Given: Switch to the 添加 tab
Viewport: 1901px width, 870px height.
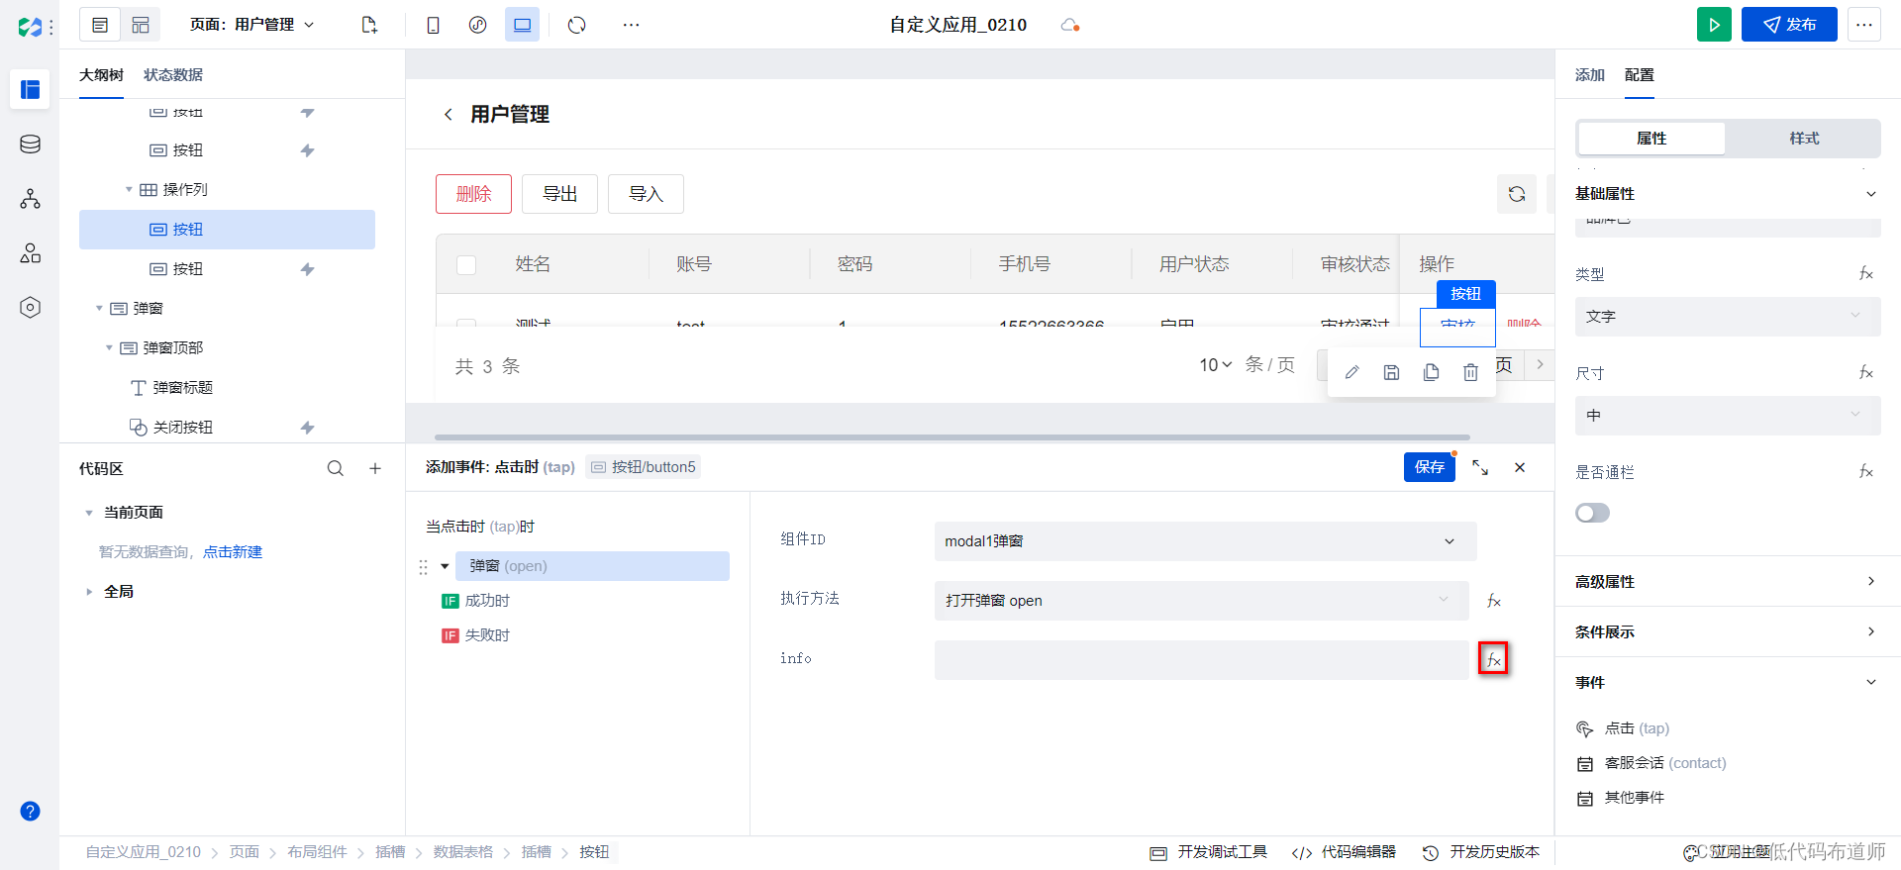Looking at the screenshot, I should (x=1590, y=75).
